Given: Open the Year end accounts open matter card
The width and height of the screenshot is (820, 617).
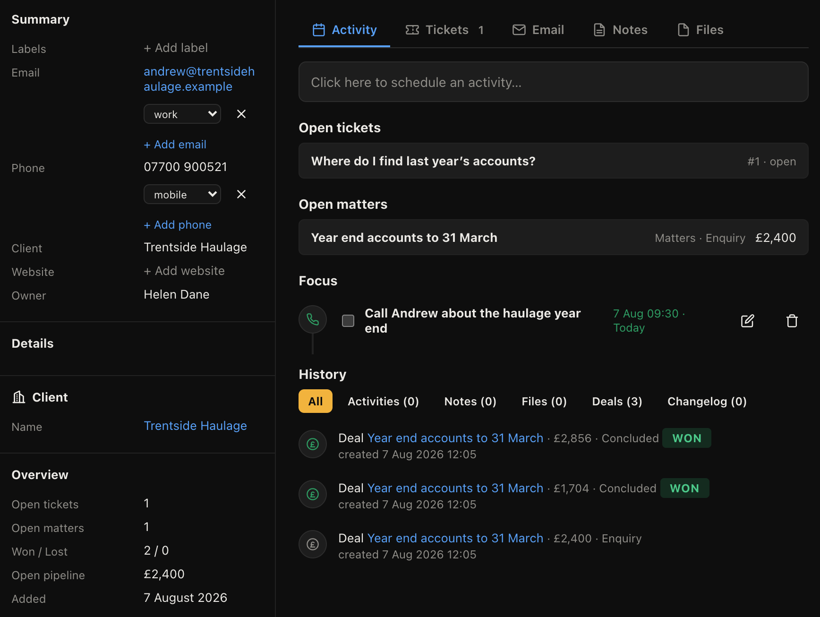Looking at the screenshot, I should click(x=554, y=237).
